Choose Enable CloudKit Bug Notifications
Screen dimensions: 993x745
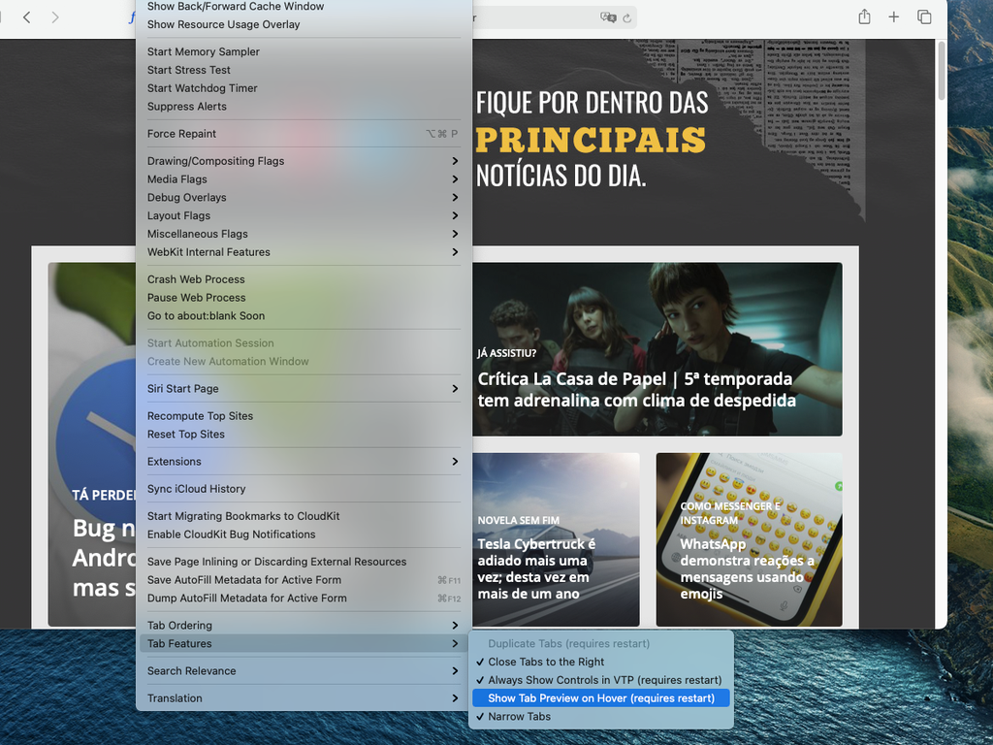pos(304,534)
